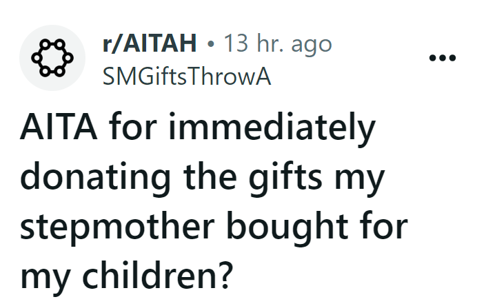This screenshot has width=486, height=306.
Task: Open the three-dot post options menu
Action: point(443,58)
